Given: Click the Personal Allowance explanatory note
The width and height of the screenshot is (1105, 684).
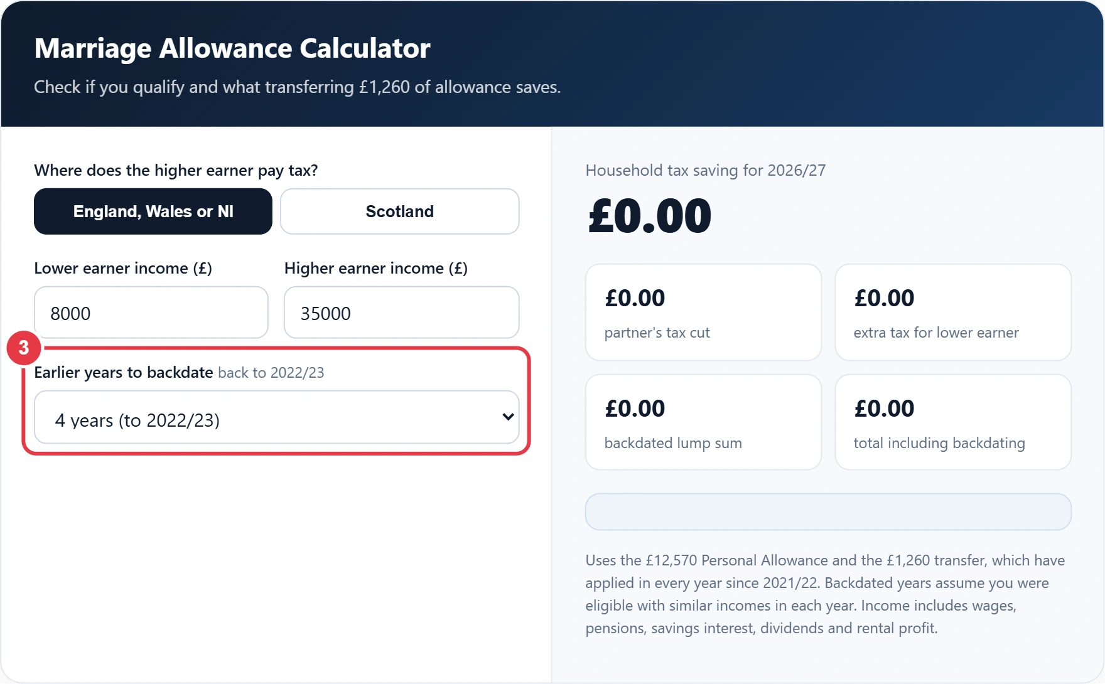Looking at the screenshot, I should click(x=826, y=594).
